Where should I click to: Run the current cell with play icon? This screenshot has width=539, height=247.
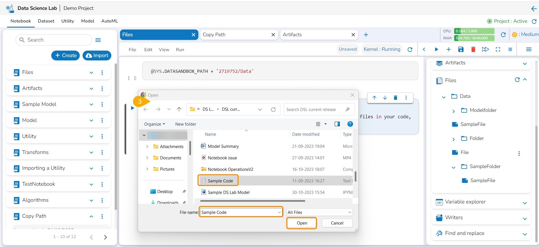tap(436, 49)
